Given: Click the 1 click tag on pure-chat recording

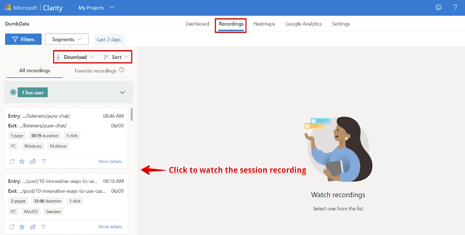Looking at the screenshot, I should click(x=72, y=136).
